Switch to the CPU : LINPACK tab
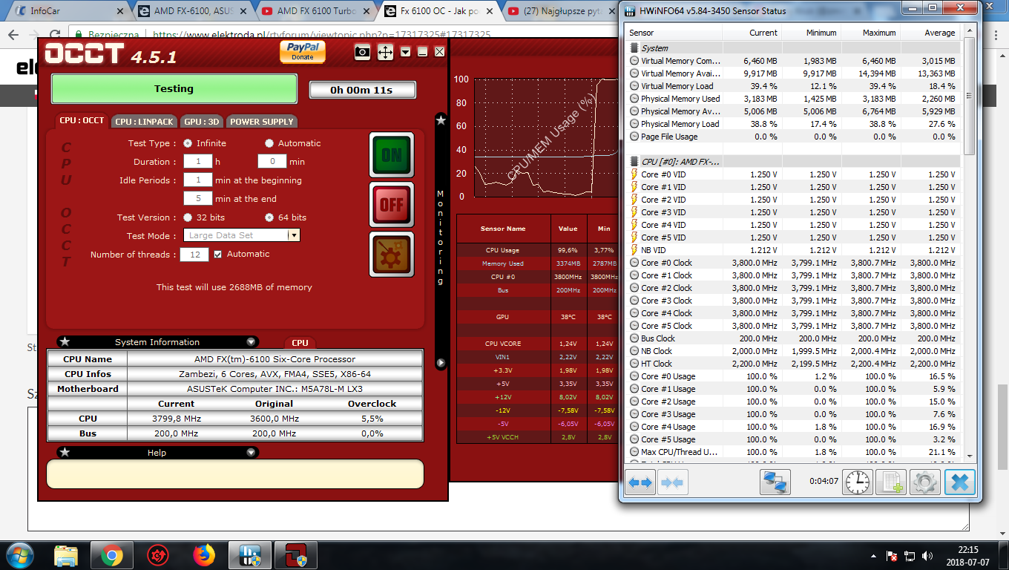This screenshot has width=1009, height=570. (144, 121)
